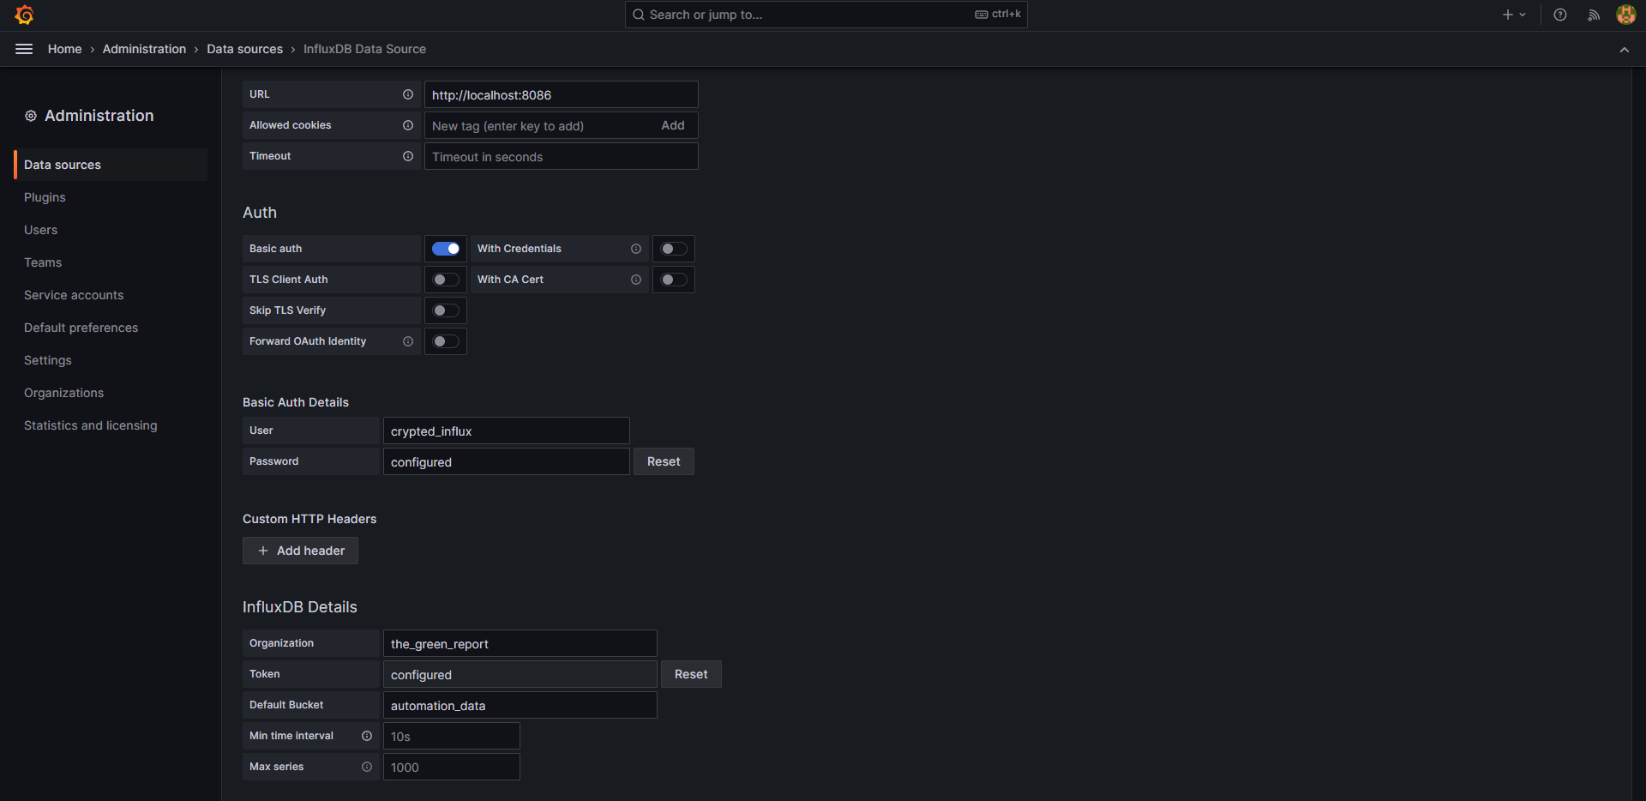Click Add next to cookies tag input
Screen dimensions: 1646x801
coord(673,125)
